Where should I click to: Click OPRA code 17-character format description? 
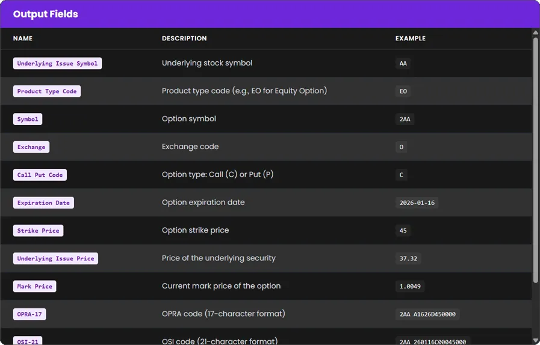[223, 314]
